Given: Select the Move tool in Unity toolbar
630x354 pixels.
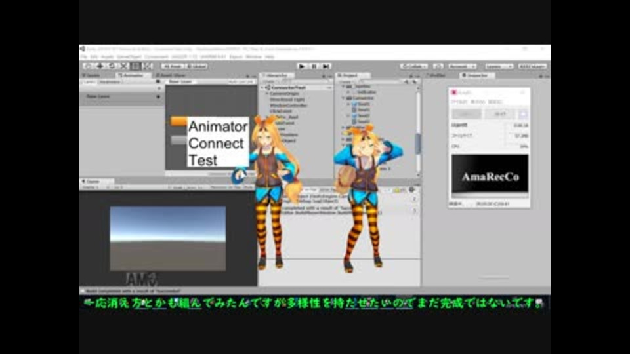Looking at the screenshot, I should tap(100, 66).
